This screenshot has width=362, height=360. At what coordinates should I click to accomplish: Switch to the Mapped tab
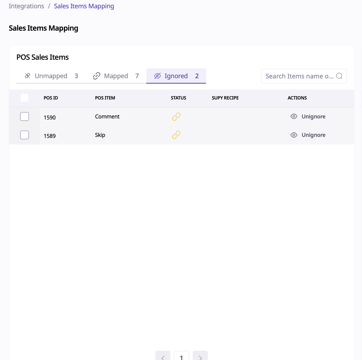(116, 76)
